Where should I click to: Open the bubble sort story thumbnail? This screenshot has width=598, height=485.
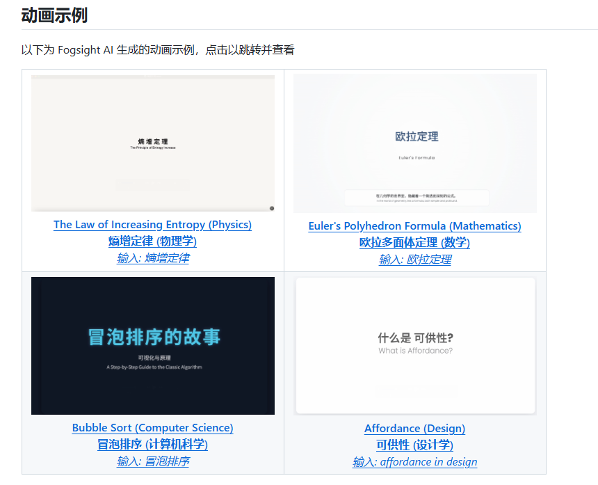point(152,345)
